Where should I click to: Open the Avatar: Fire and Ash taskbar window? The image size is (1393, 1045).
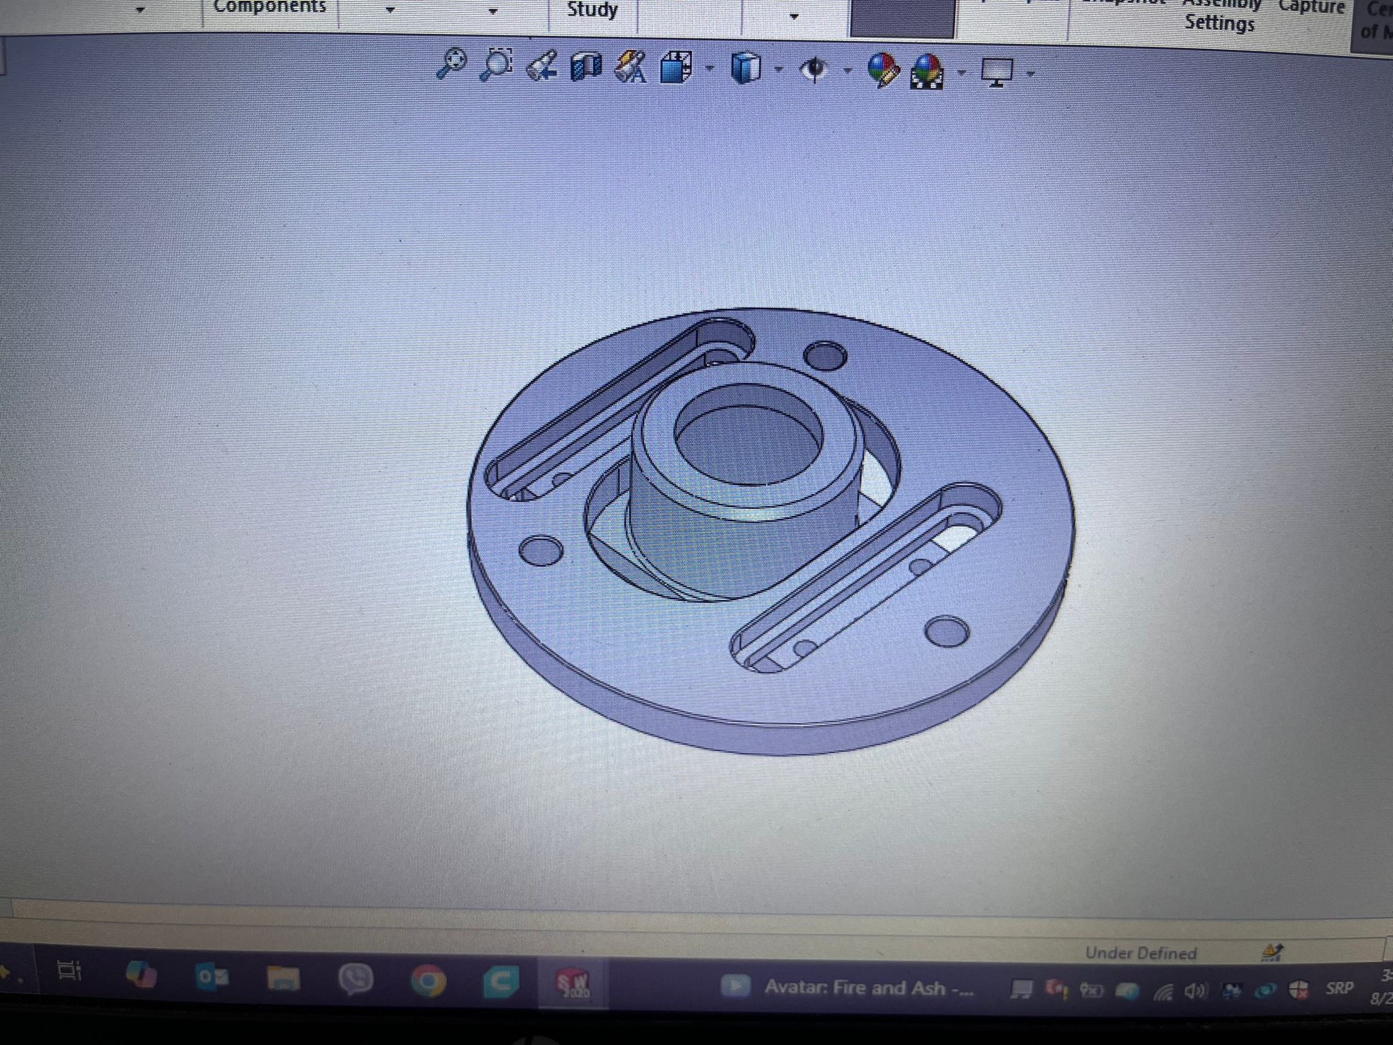coord(850,987)
